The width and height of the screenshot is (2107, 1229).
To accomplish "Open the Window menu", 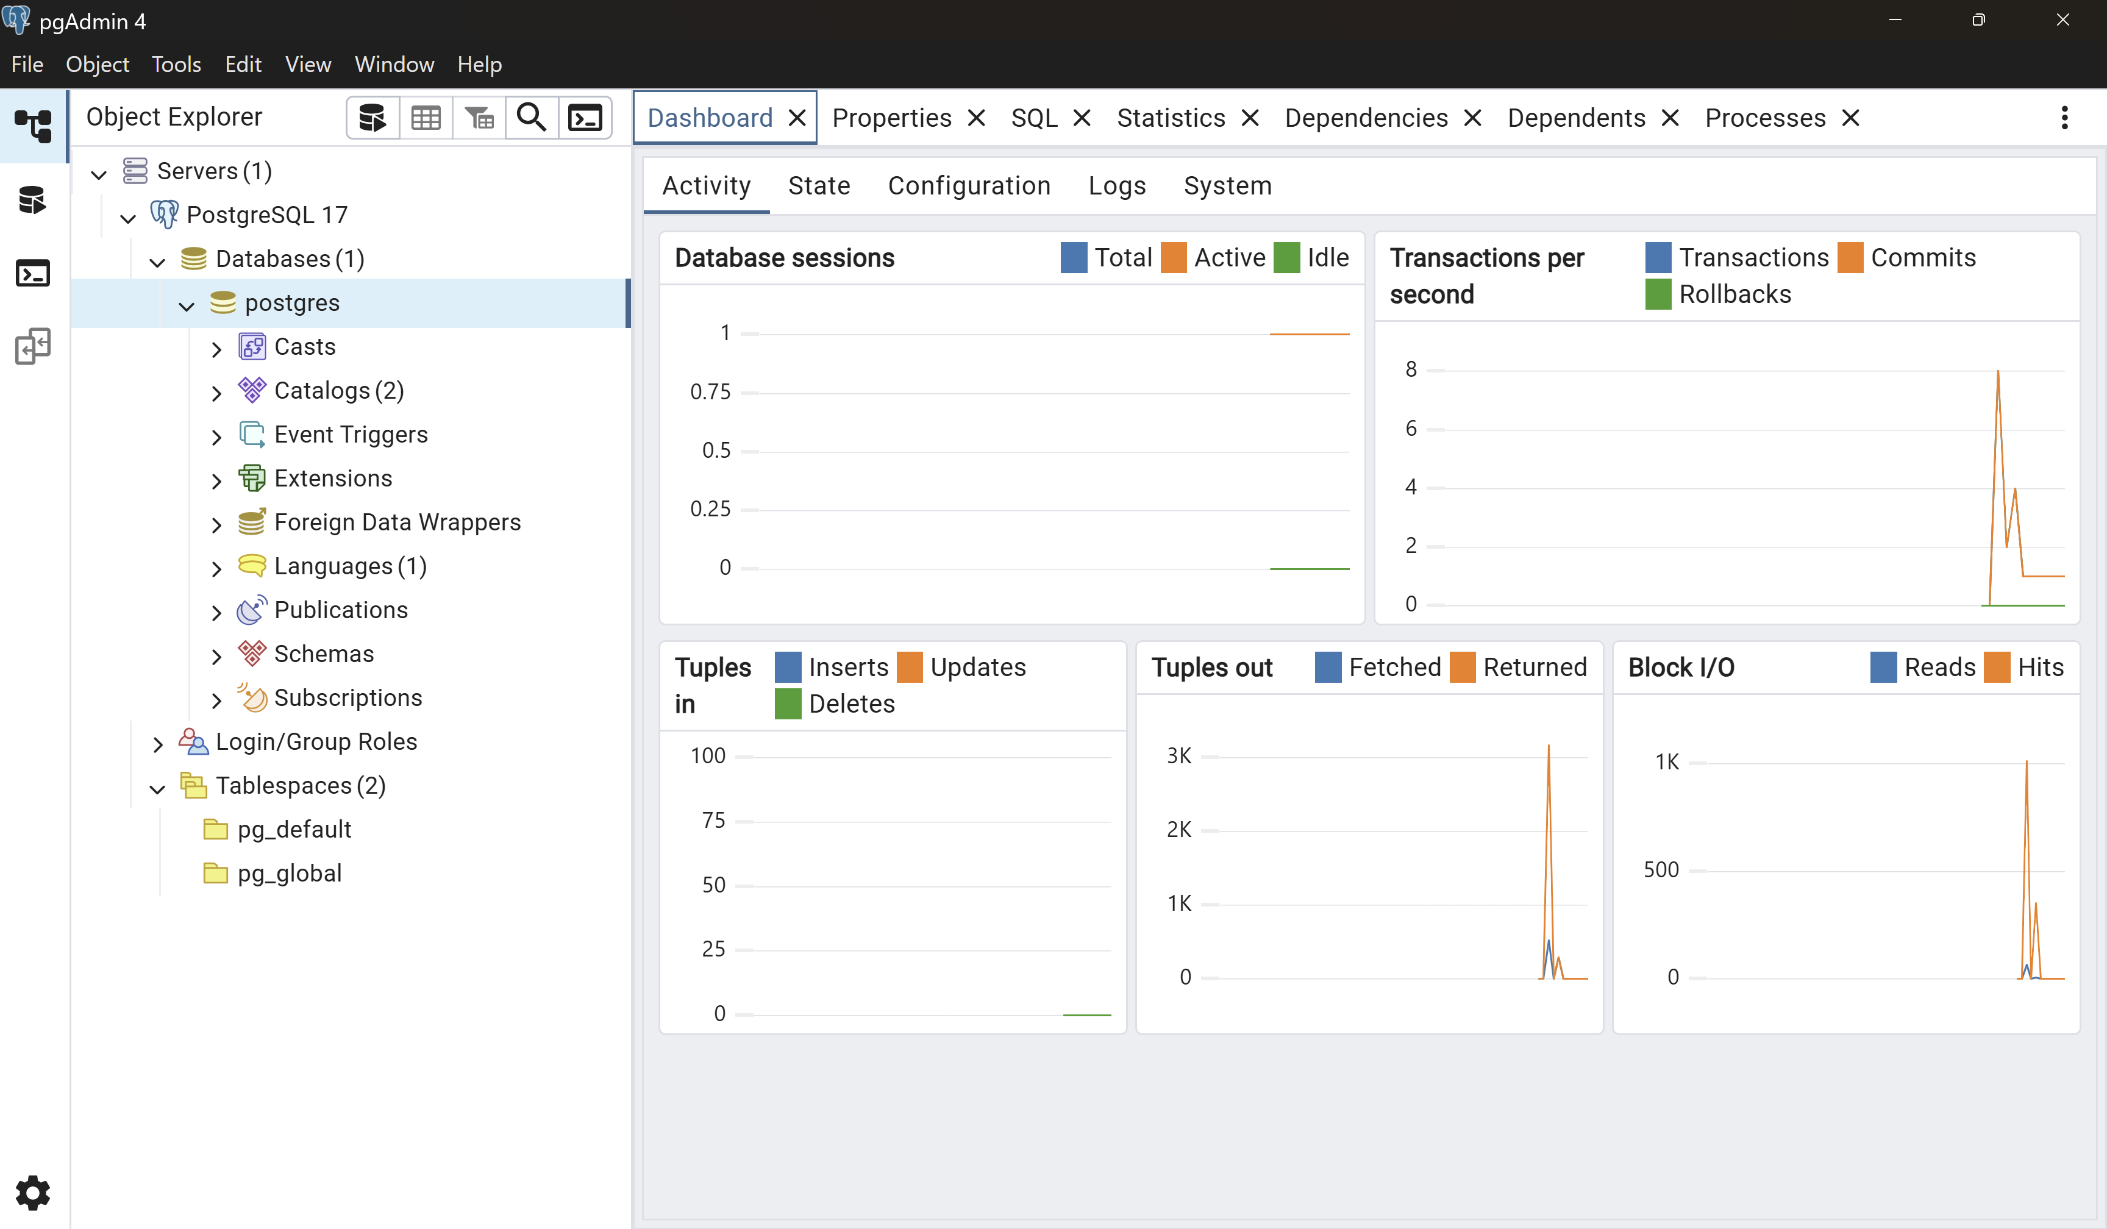I will coord(394,65).
